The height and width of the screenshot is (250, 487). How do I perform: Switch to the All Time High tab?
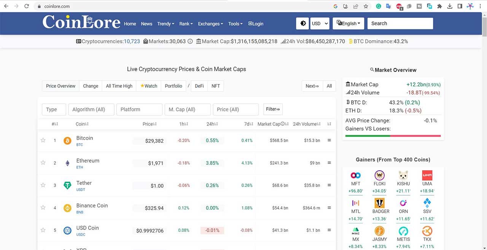pyautogui.click(x=119, y=86)
